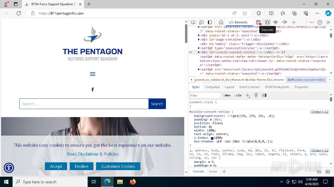This screenshot has width=334, height=187.
Task: Open DevTools help question mark icon
Action: (x=320, y=22)
